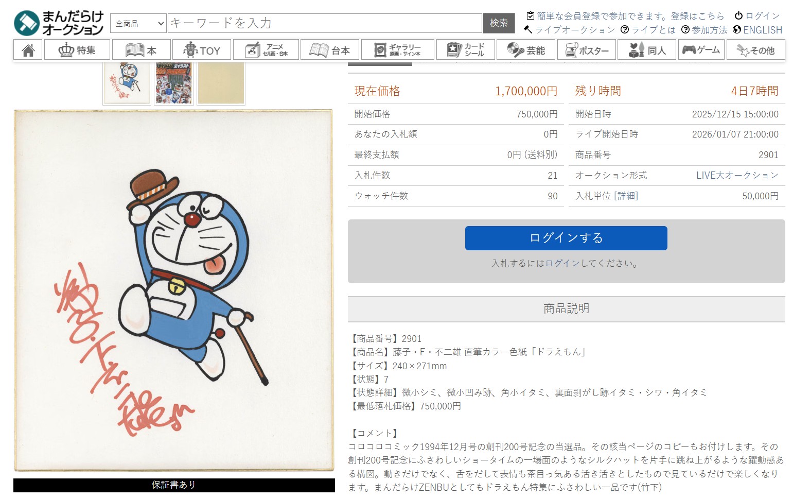Open the 台本 scripts tab
The image size is (793, 498).
330,50
